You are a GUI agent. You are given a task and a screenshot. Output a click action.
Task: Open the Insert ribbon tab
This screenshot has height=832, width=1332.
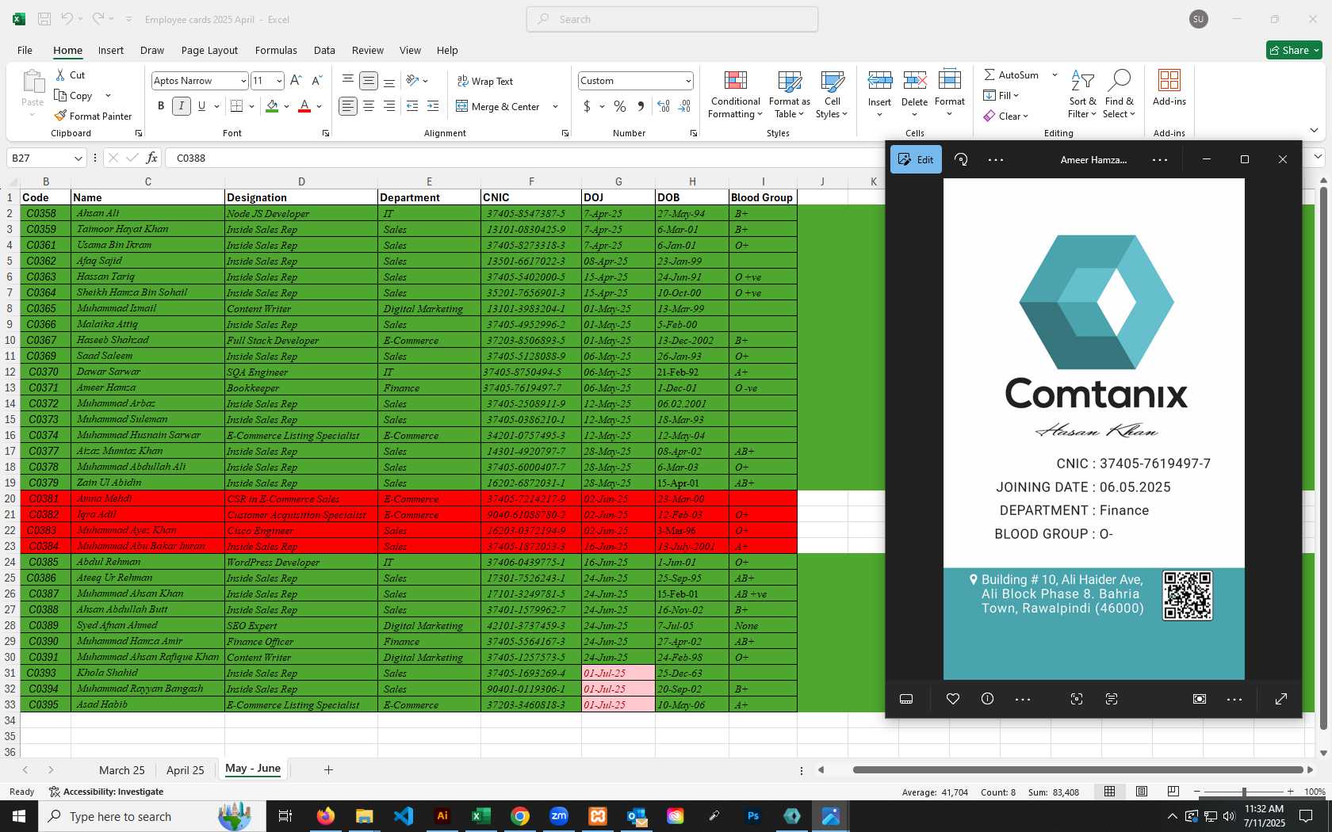(x=111, y=50)
